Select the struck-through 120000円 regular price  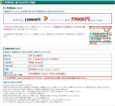click(33, 20)
